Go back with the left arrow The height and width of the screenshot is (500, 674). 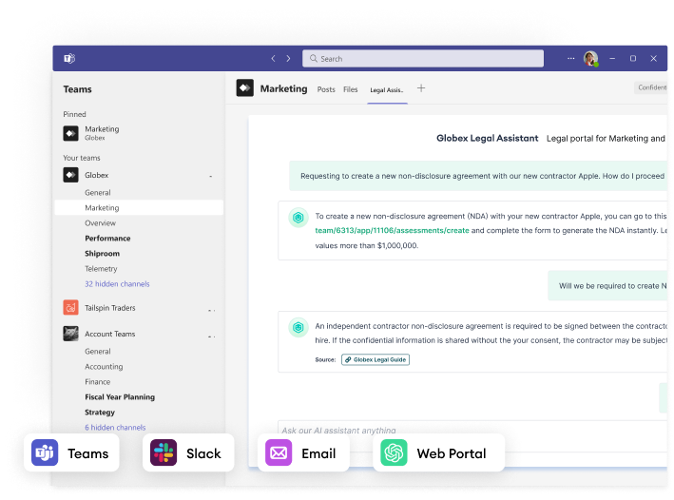click(x=273, y=59)
